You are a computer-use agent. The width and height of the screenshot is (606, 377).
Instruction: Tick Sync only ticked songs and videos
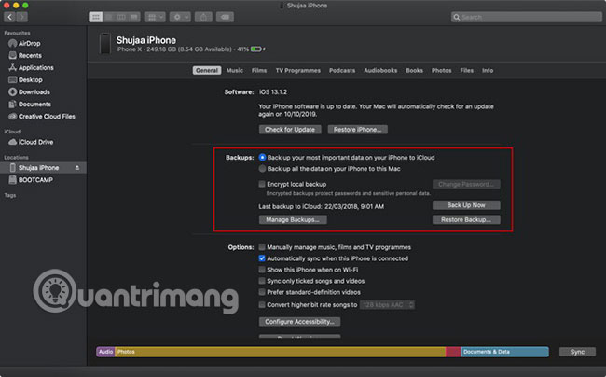pos(262,281)
